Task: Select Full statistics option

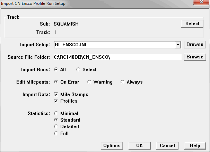Action: [56, 133]
